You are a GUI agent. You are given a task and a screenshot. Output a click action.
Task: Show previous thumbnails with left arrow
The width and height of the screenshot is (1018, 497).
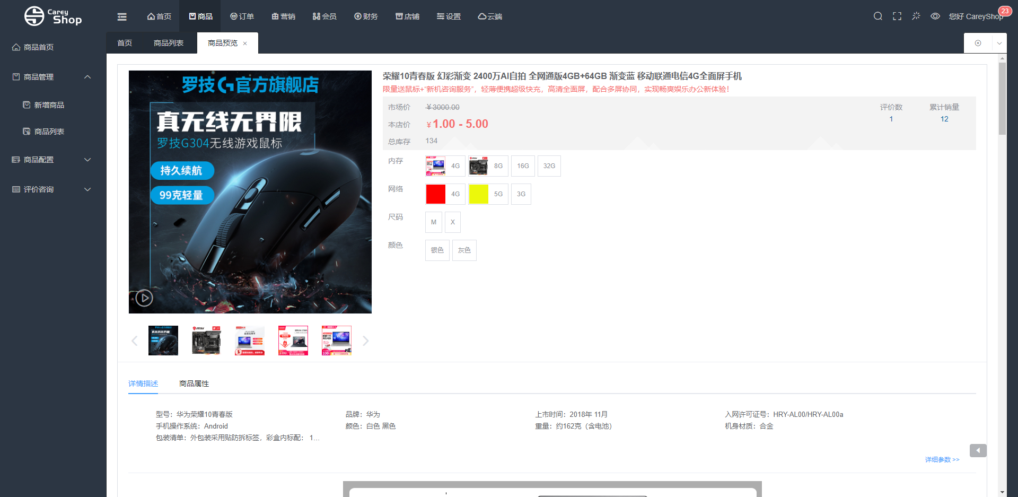(x=134, y=341)
